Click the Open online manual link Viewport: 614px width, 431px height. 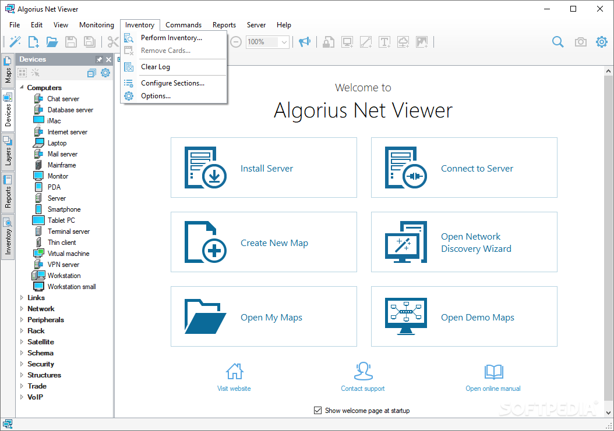click(493, 389)
